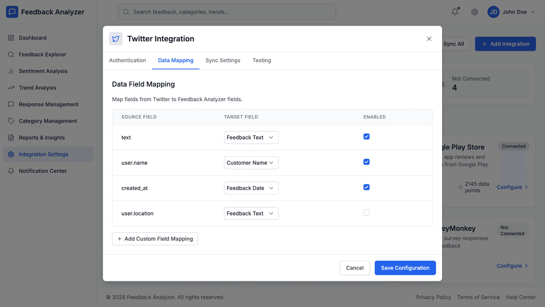The width and height of the screenshot is (545, 307).
Task: Open Trend Analysis
Action: pos(37,87)
